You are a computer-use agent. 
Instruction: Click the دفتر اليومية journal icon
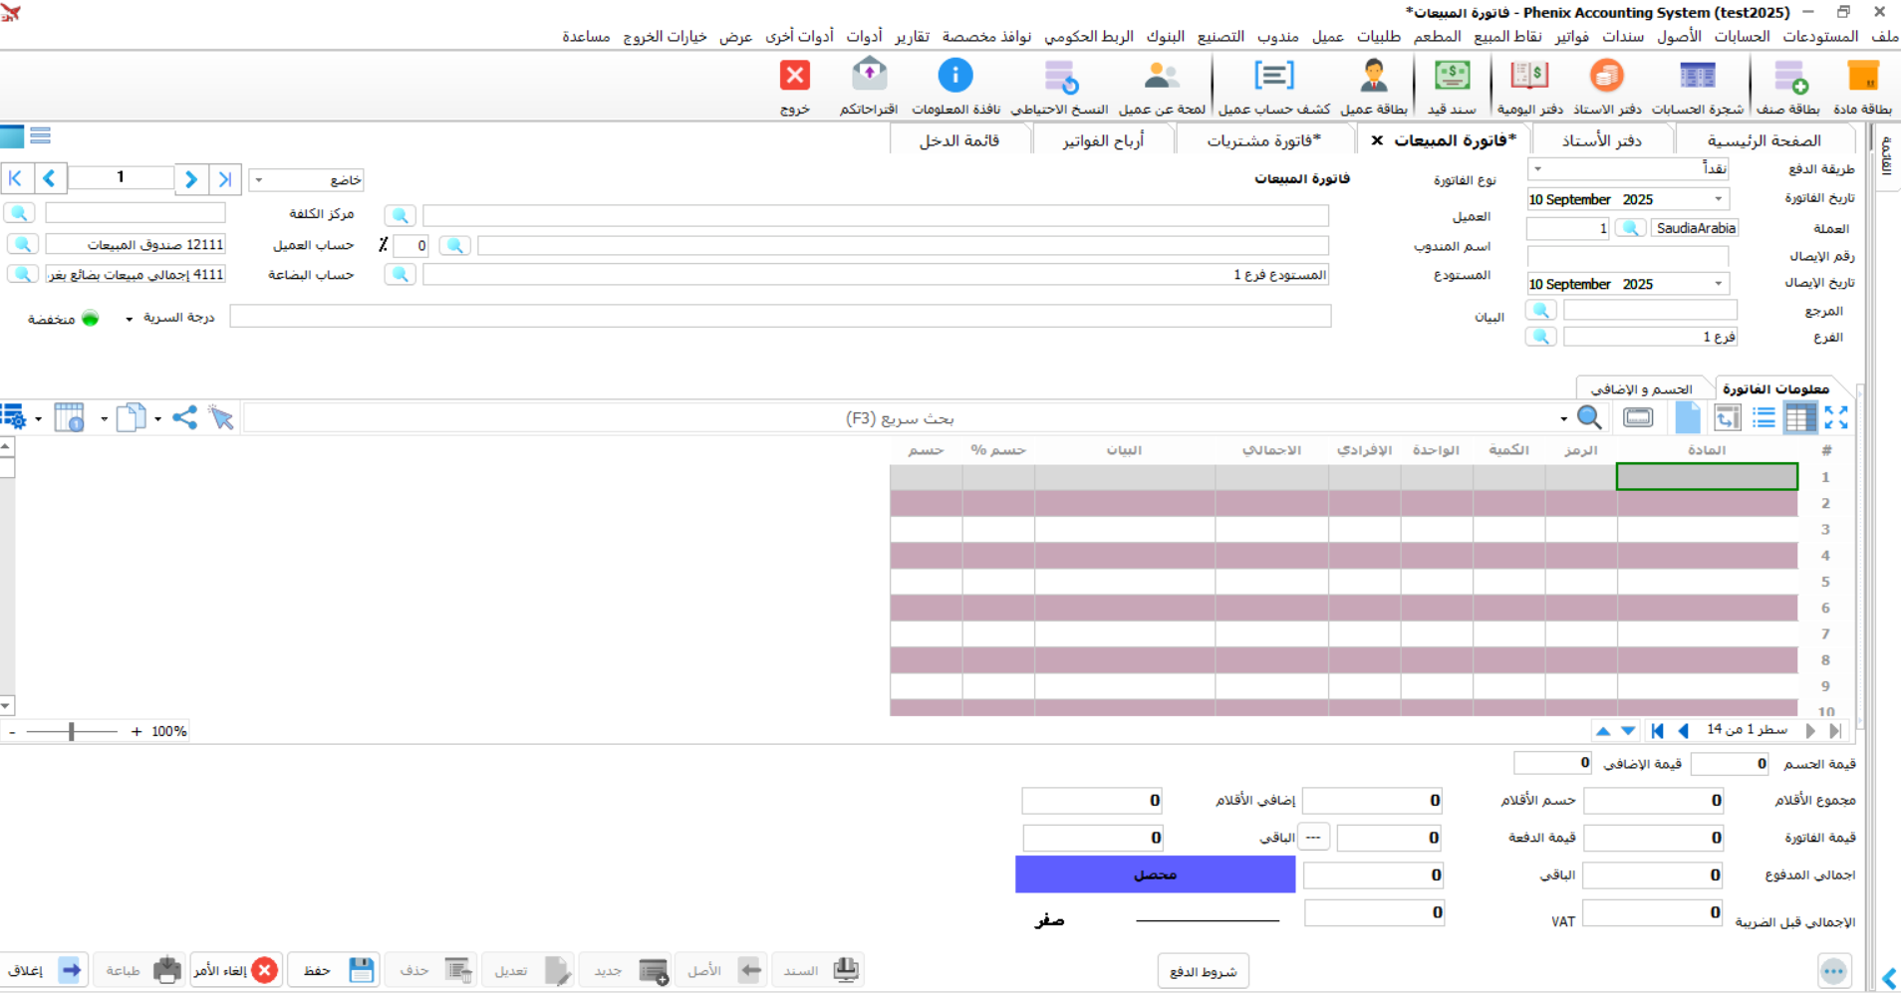tap(1528, 78)
